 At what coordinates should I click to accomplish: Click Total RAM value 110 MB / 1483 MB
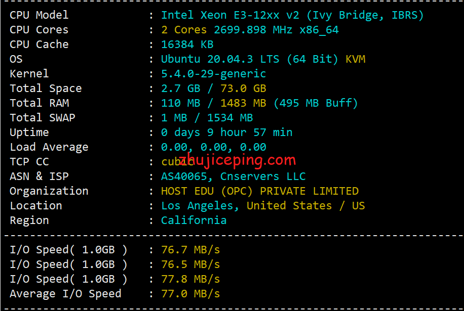[213, 103]
